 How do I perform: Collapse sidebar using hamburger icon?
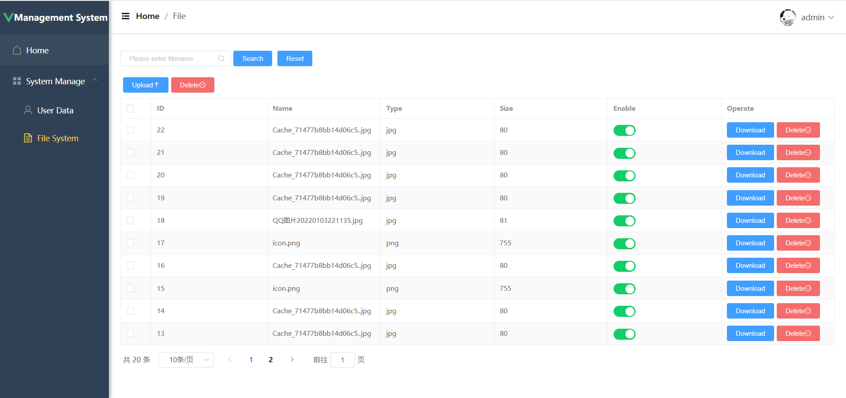point(126,16)
